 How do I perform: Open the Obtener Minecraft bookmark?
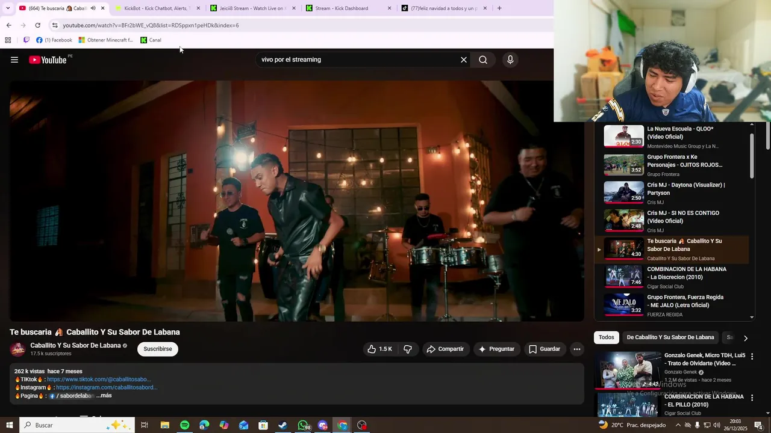tap(106, 40)
